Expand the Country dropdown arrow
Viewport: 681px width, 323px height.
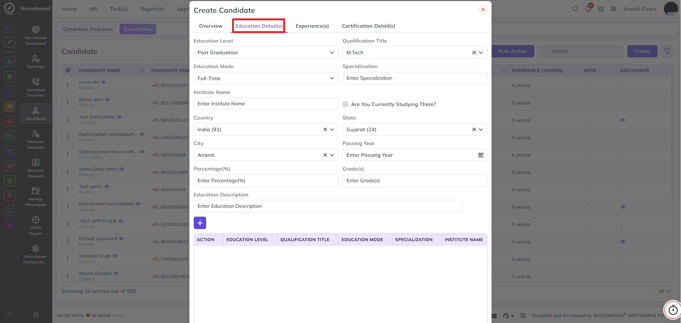click(x=332, y=129)
